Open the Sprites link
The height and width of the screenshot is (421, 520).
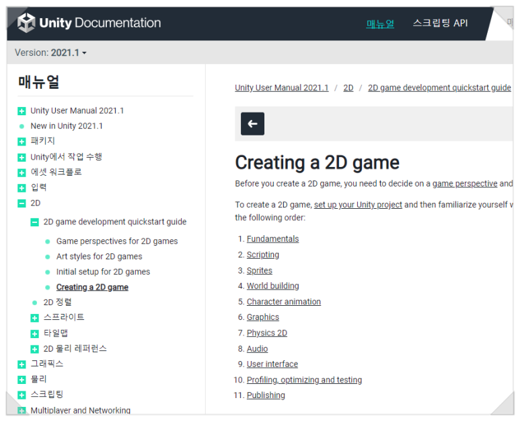[x=260, y=271]
